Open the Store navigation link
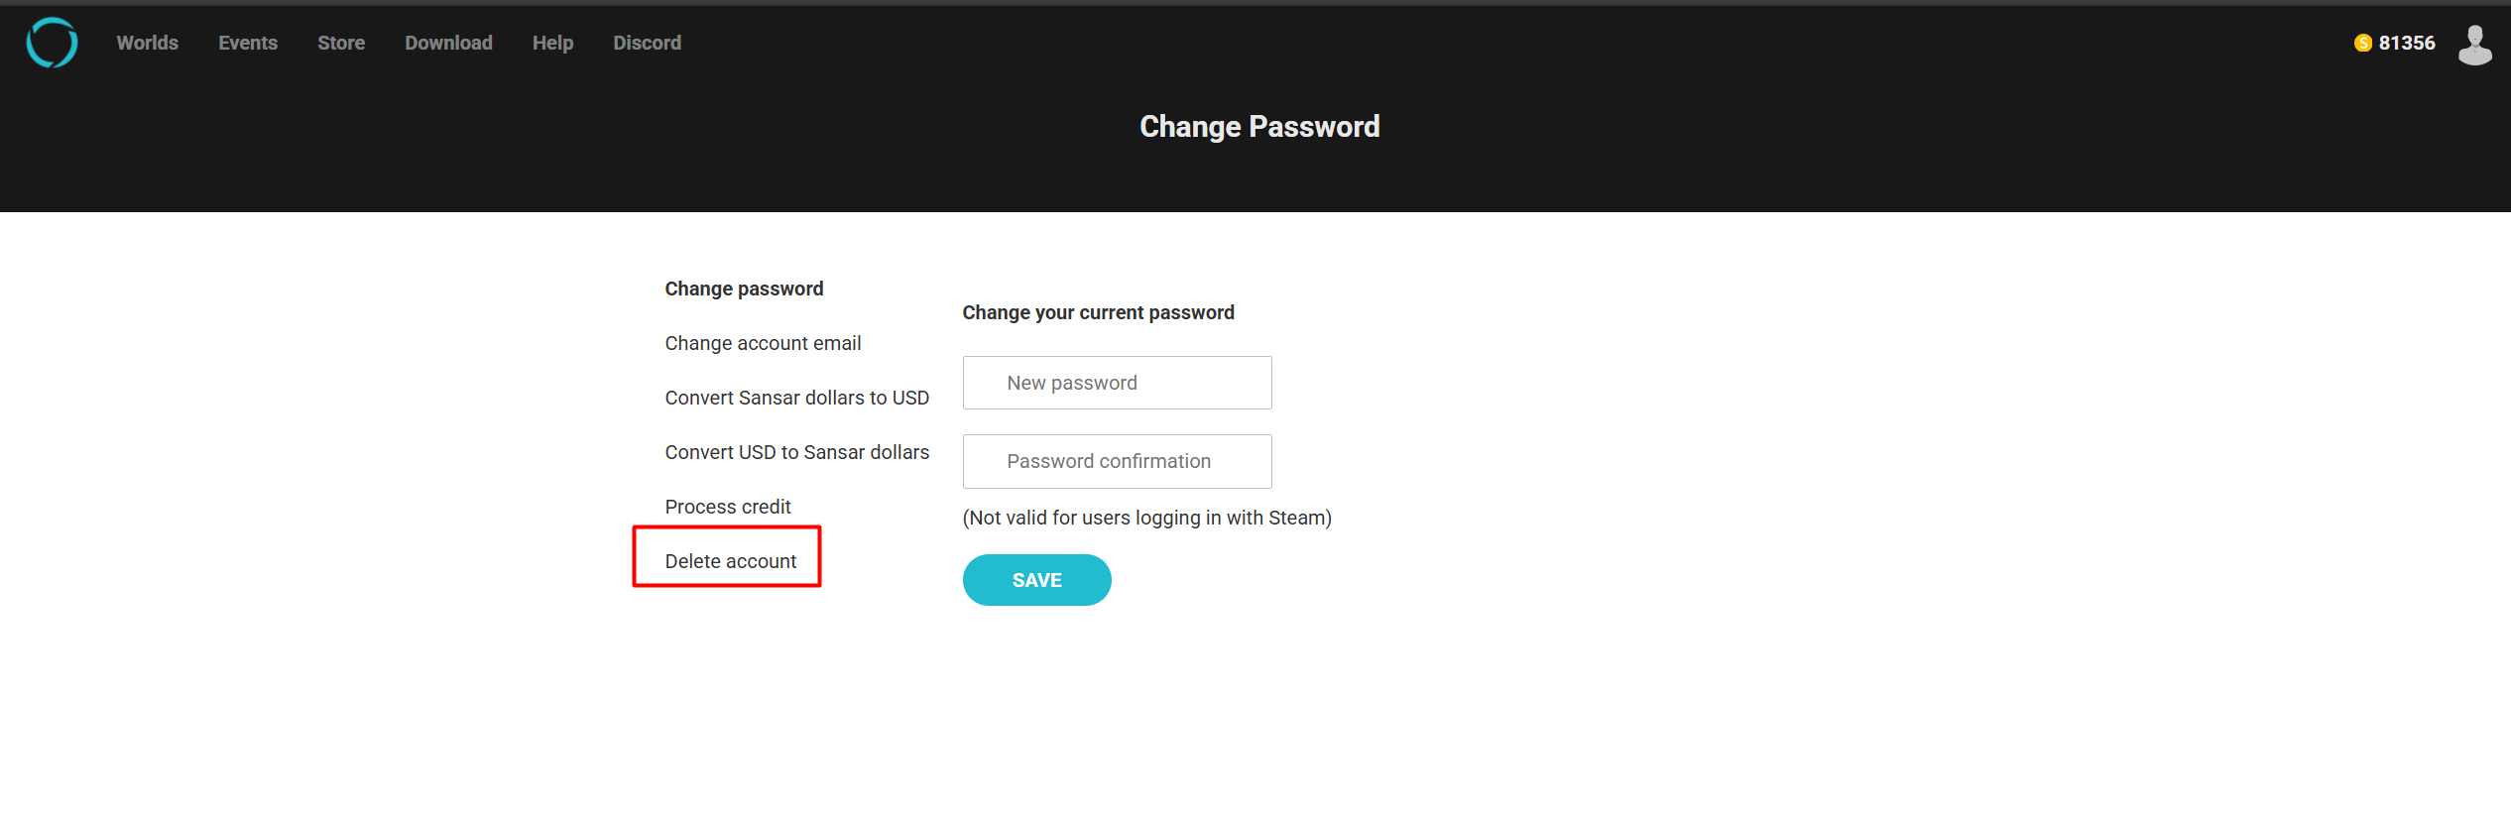The image size is (2511, 814). click(341, 43)
